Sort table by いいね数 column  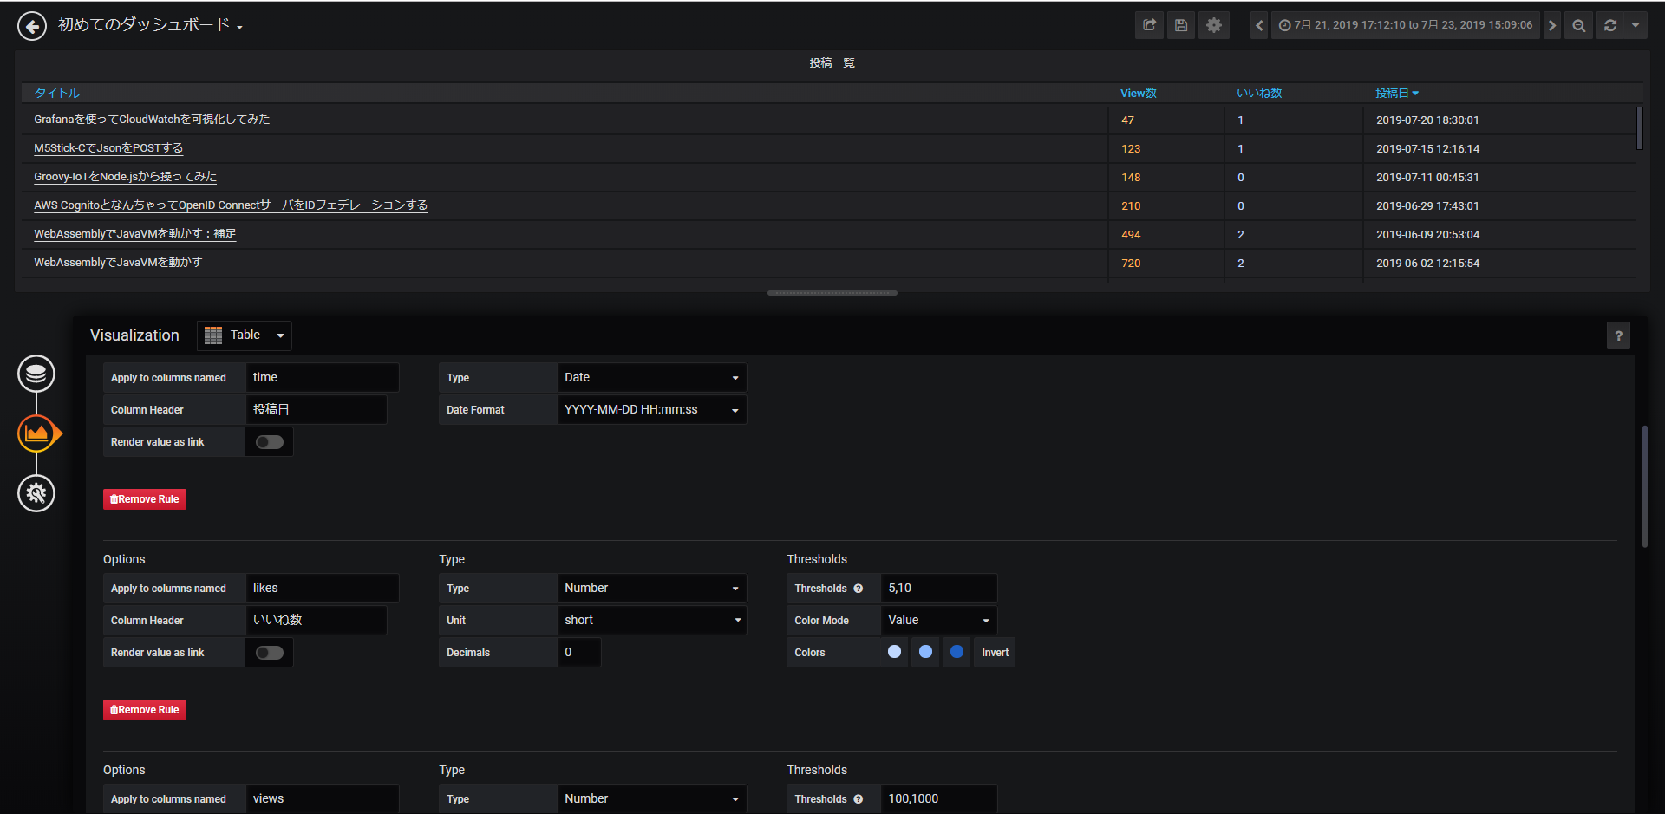[x=1259, y=93]
